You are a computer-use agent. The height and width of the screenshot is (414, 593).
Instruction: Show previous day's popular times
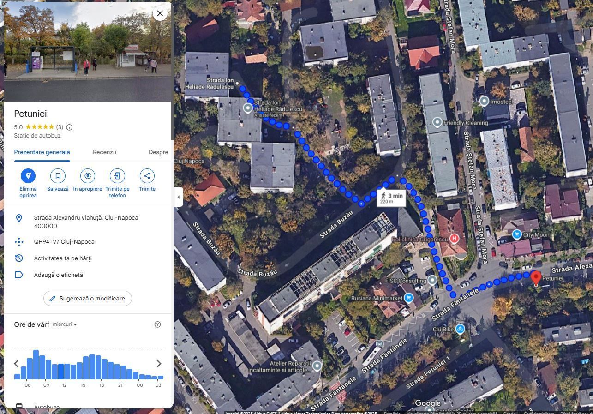17,364
